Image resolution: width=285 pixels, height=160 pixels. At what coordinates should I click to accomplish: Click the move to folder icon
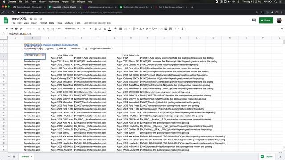tap(36, 19)
